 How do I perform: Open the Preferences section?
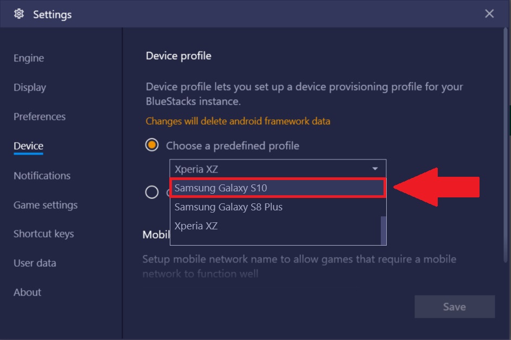40,117
